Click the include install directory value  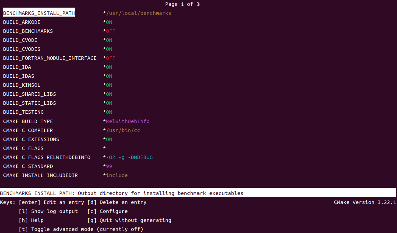[117, 175]
